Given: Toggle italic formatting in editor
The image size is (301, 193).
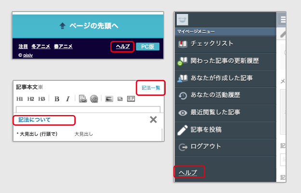Looking at the screenshot, I should (68, 99).
